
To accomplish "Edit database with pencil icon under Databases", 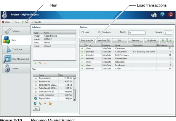I will [x=40, y=63].
